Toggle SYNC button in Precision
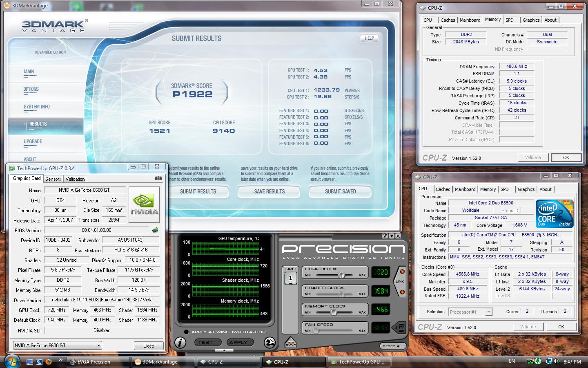 [x=290, y=343]
